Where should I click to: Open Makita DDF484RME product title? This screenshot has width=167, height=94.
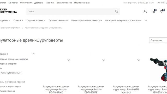pyautogui.click(x=56, y=89)
